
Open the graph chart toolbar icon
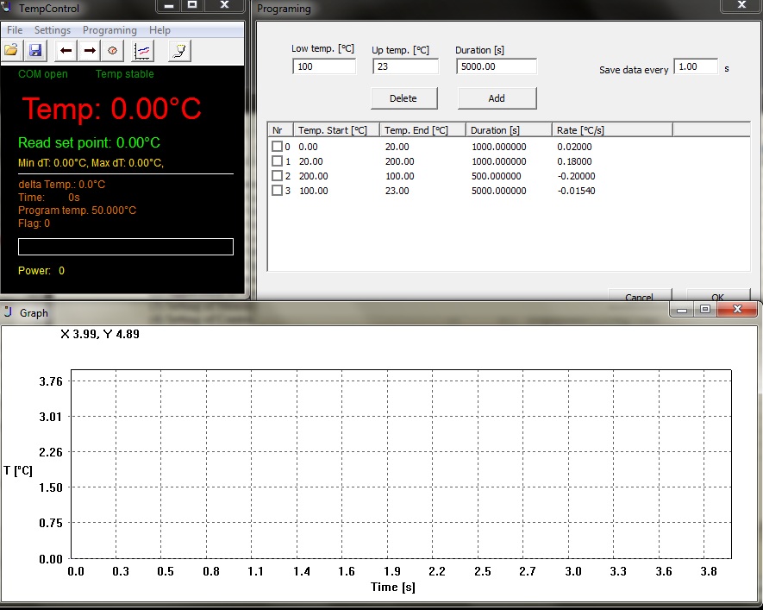(142, 51)
